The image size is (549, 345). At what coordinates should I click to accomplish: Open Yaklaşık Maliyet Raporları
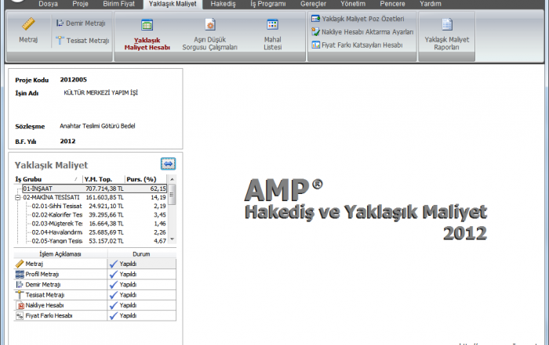(446, 33)
